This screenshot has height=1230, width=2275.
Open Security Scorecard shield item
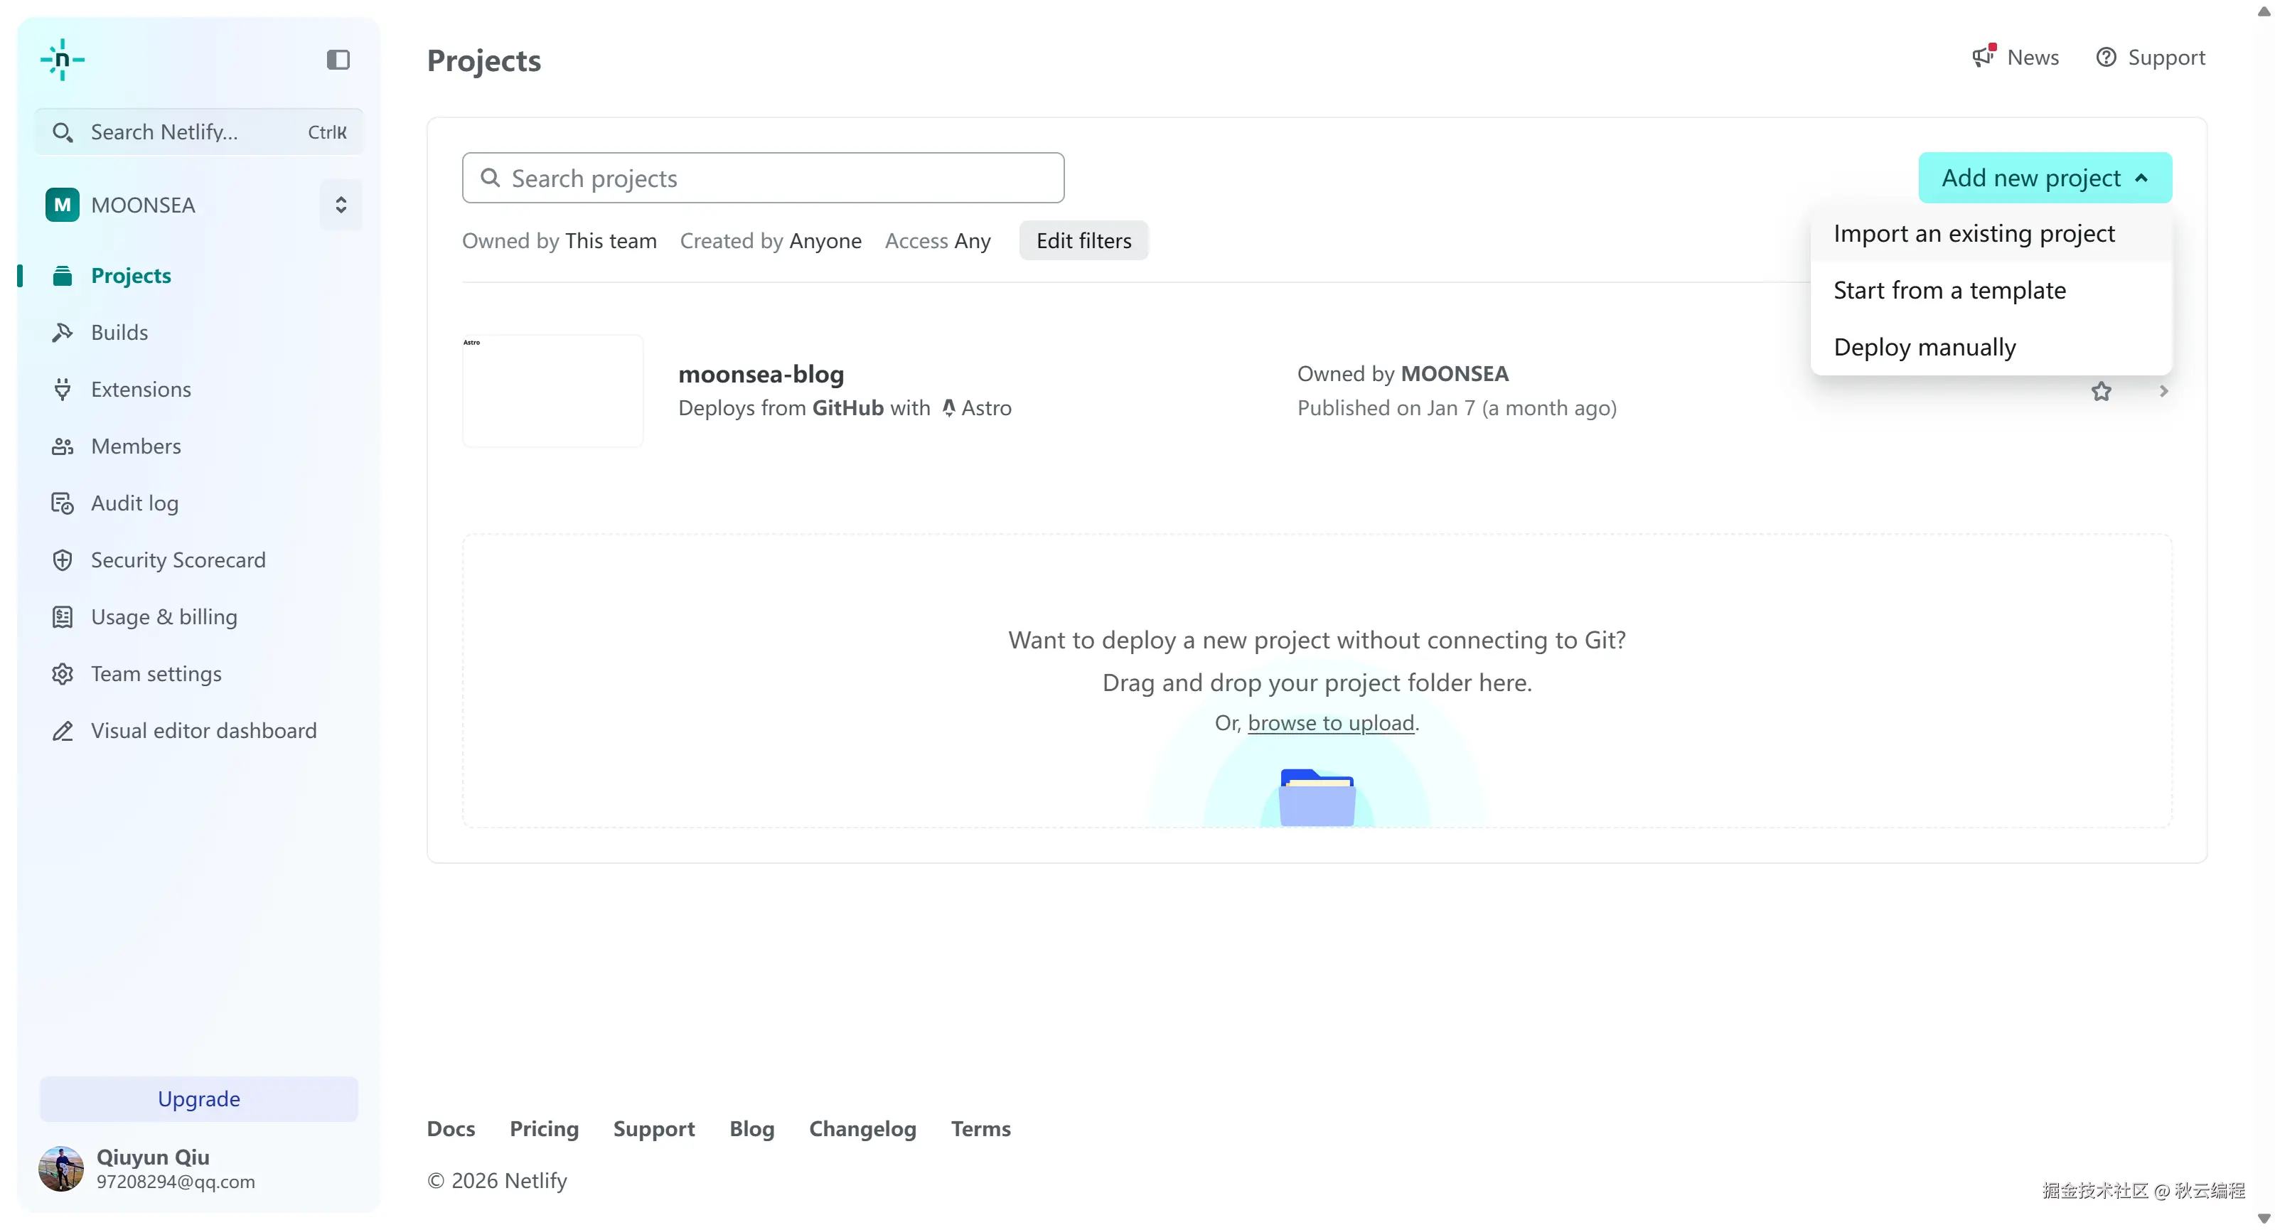[x=62, y=560]
